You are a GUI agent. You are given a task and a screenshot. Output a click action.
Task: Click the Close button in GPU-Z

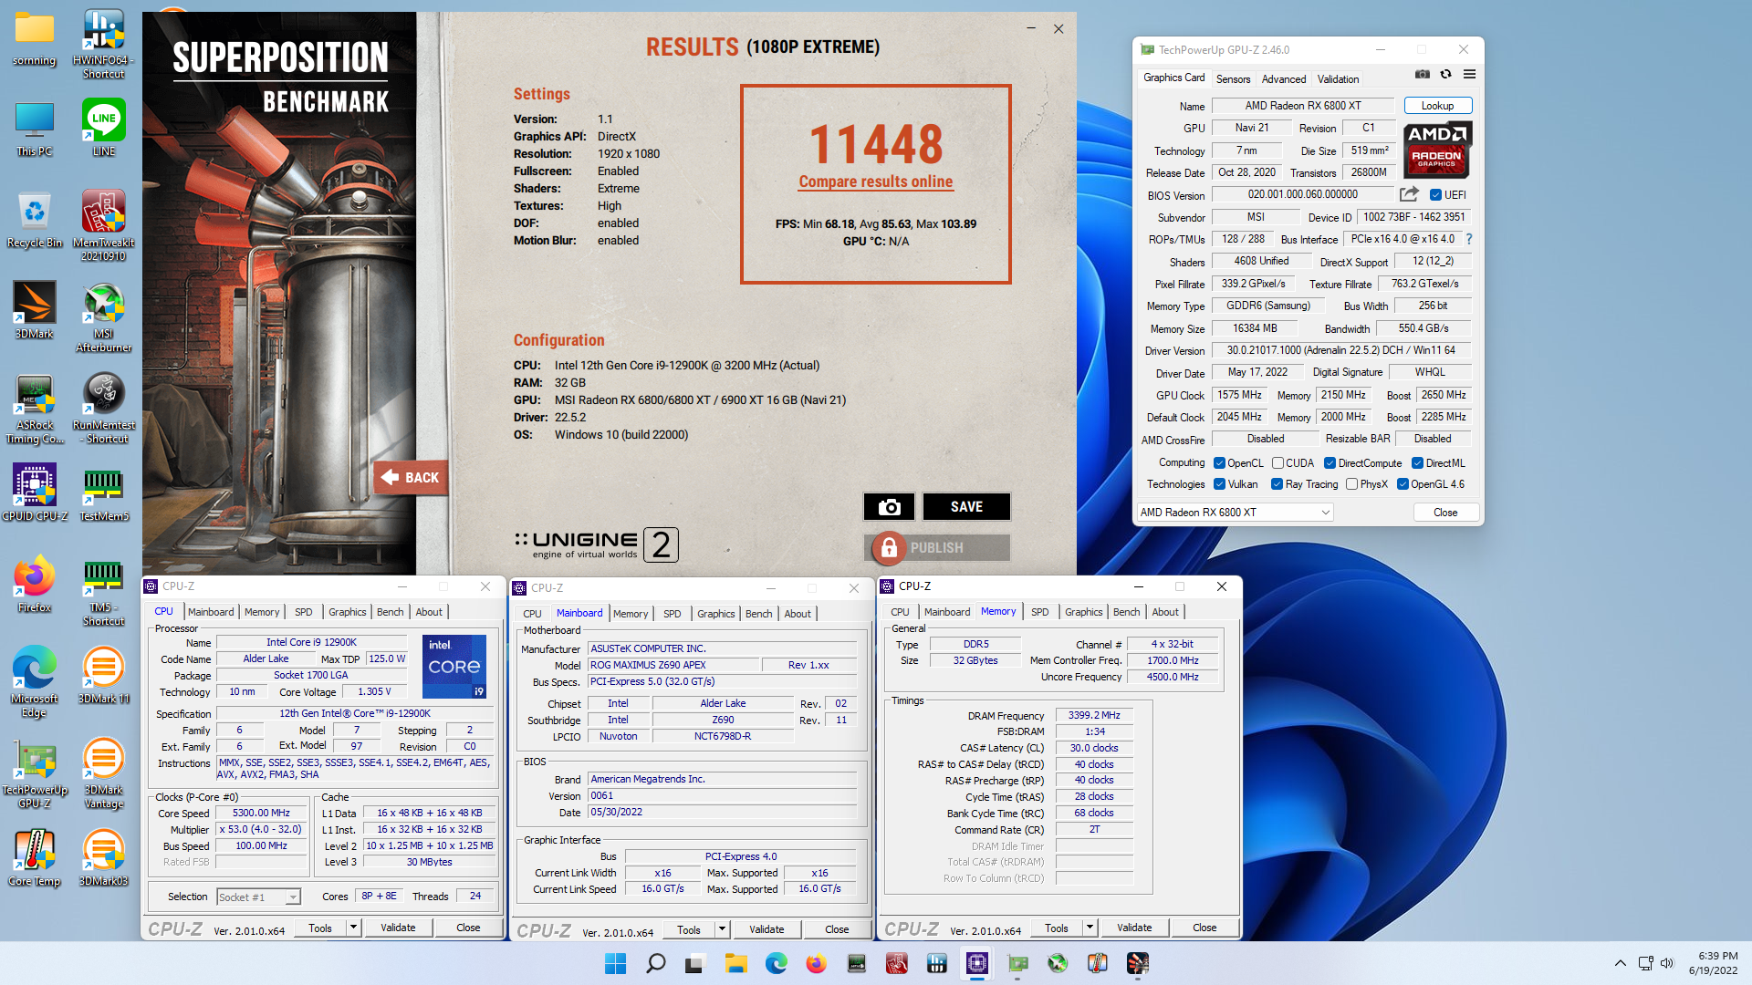pos(1445,513)
